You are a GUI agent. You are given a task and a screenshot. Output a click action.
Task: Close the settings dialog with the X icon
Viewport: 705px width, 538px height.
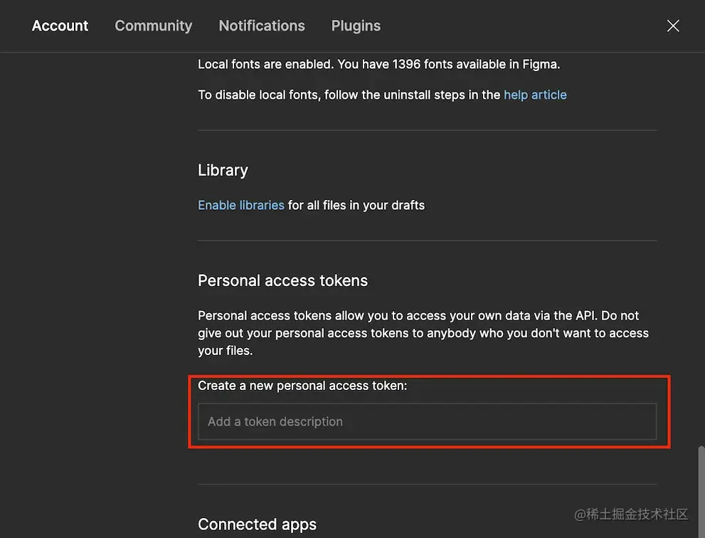[672, 26]
